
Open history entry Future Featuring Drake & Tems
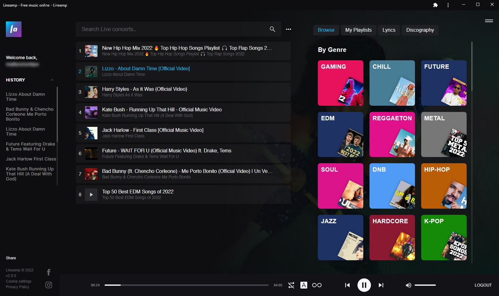click(x=31, y=146)
